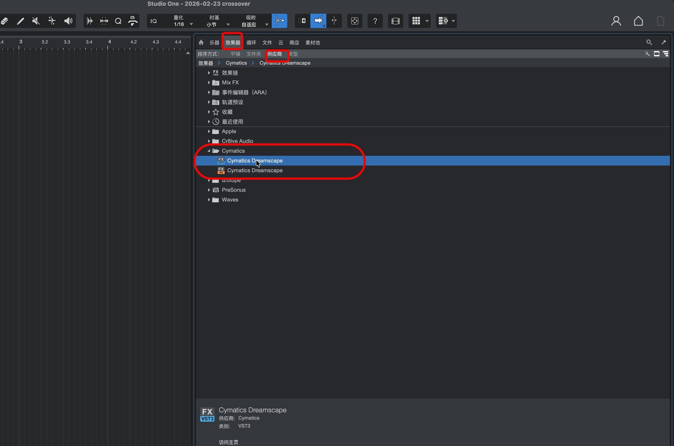Select the Mute tool
This screenshot has height=446, width=674.
point(36,21)
